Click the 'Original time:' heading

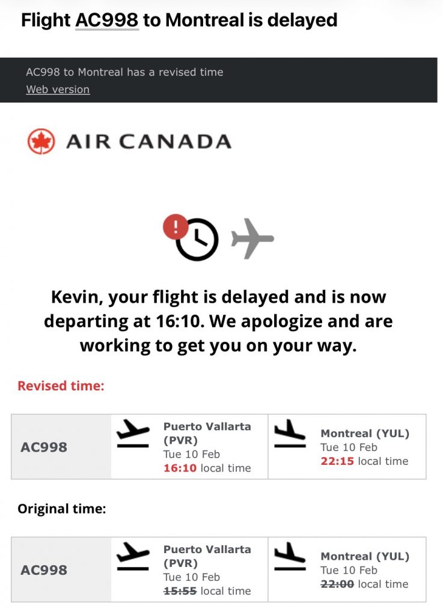click(62, 509)
